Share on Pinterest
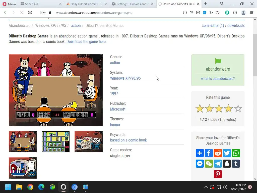Screen dimensions: 257x193 (218, 174)
